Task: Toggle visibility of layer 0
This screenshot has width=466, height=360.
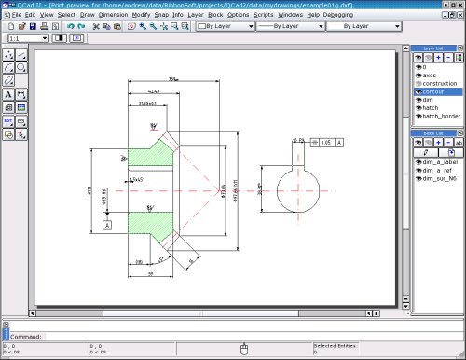Action: [418, 67]
